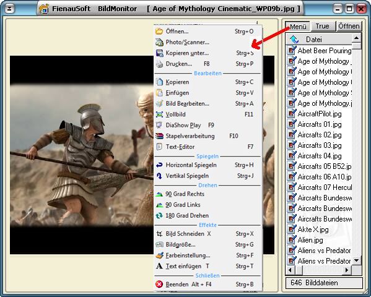The width and height of the screenshot is (371, 297).
Task: Click the file icon beside AircraftPilot.jpg
Action: click(292, 113)
